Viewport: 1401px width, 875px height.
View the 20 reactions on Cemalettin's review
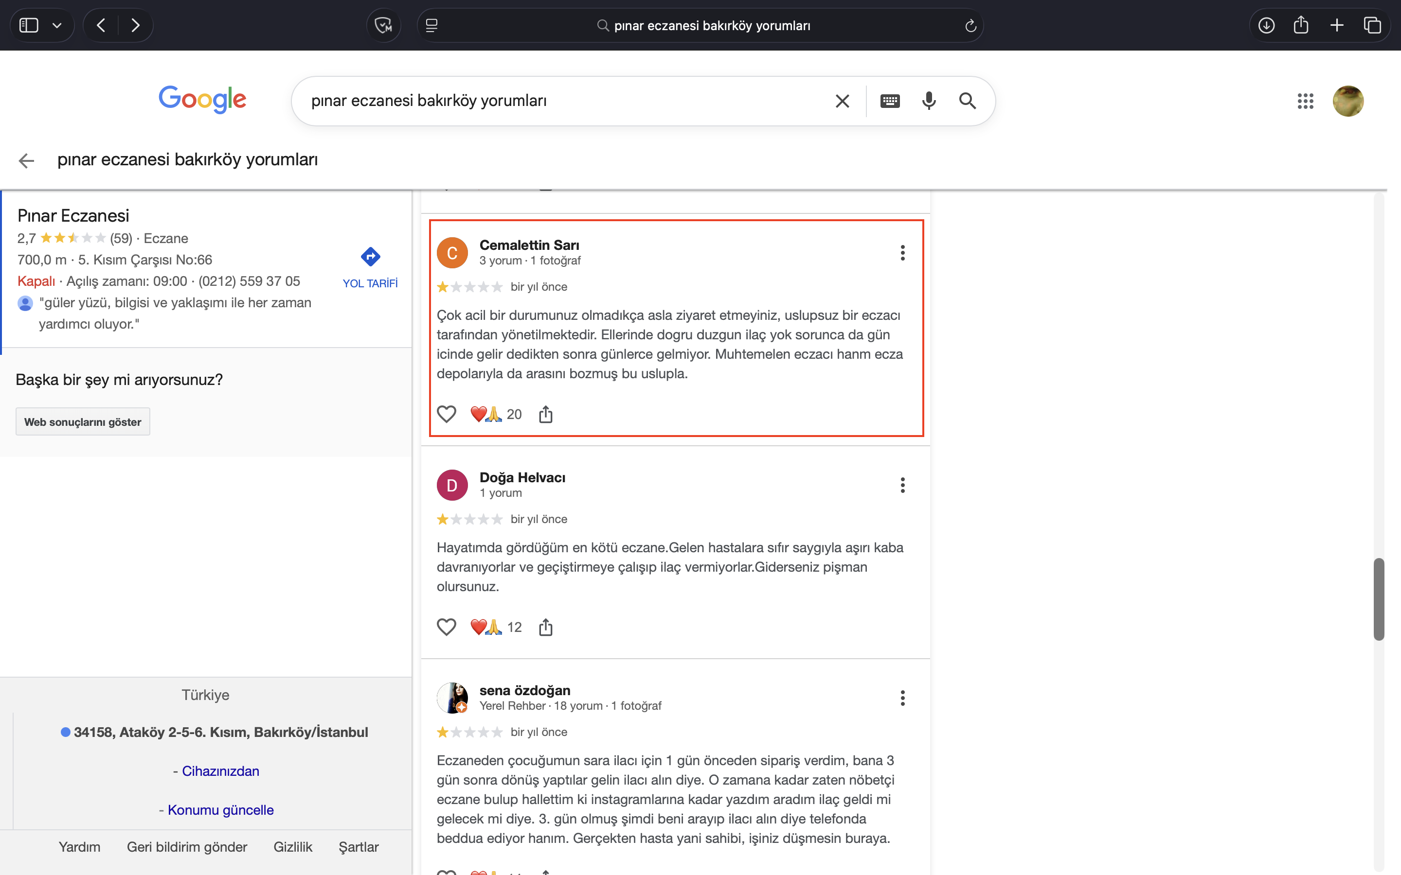coord(496,414)
